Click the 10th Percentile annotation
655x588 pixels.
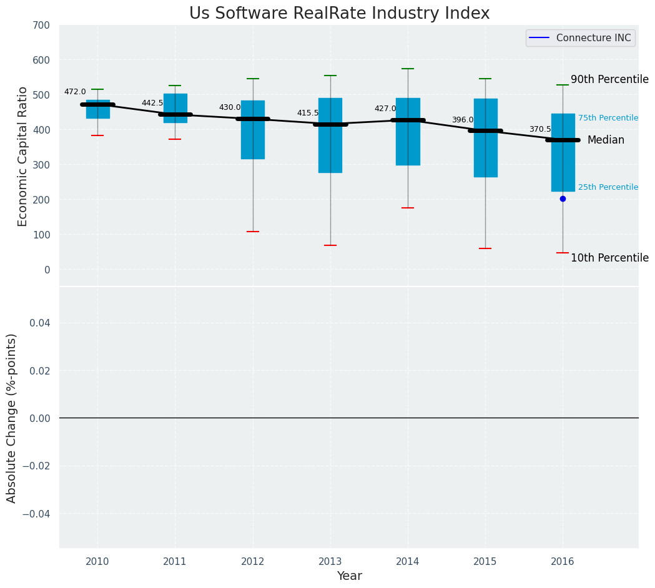[x=610, y=258]
